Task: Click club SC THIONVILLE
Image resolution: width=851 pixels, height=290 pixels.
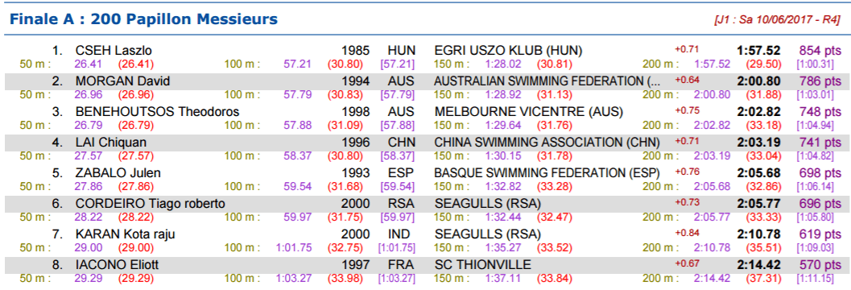Action: pos(482,265)
